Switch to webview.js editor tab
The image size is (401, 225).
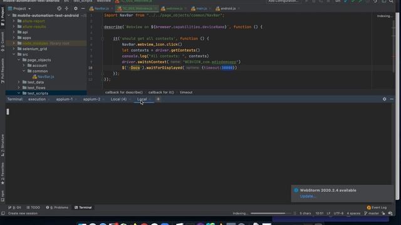(x=174, y=8)
